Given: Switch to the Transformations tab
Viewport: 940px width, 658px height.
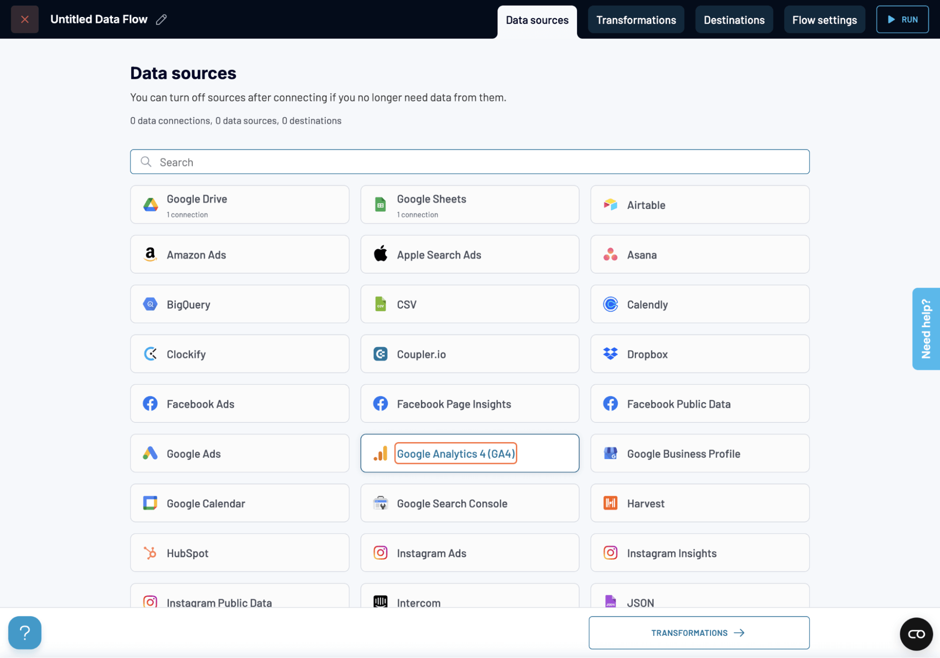Looking at the screenshot, I should point(636,20).
